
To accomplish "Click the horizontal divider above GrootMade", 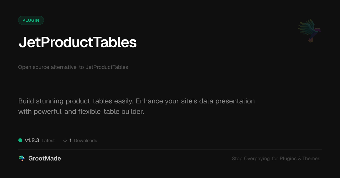I will point(170,150).
